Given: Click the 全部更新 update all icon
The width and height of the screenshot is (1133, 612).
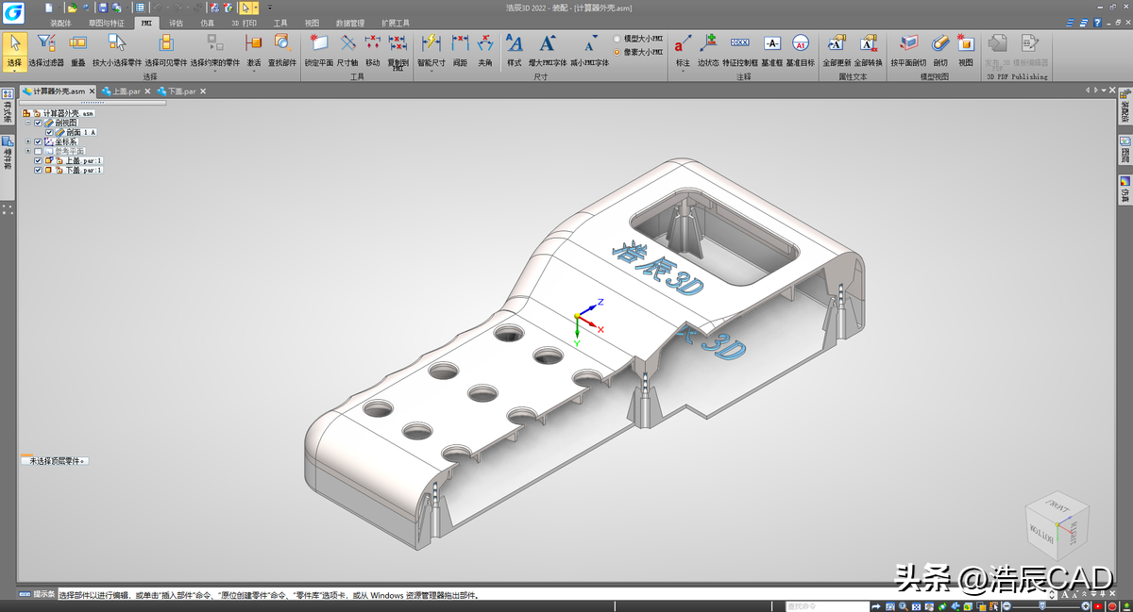Looking at the screenshot, I should coord(835,43).
